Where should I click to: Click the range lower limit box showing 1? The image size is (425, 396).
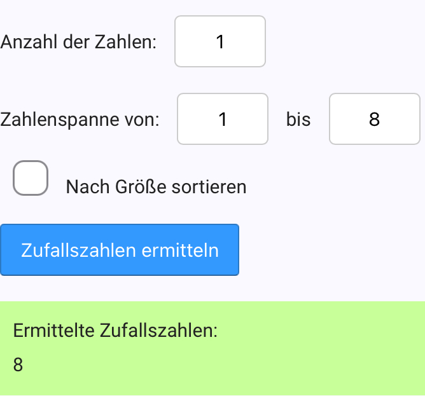tap(223, 119)
